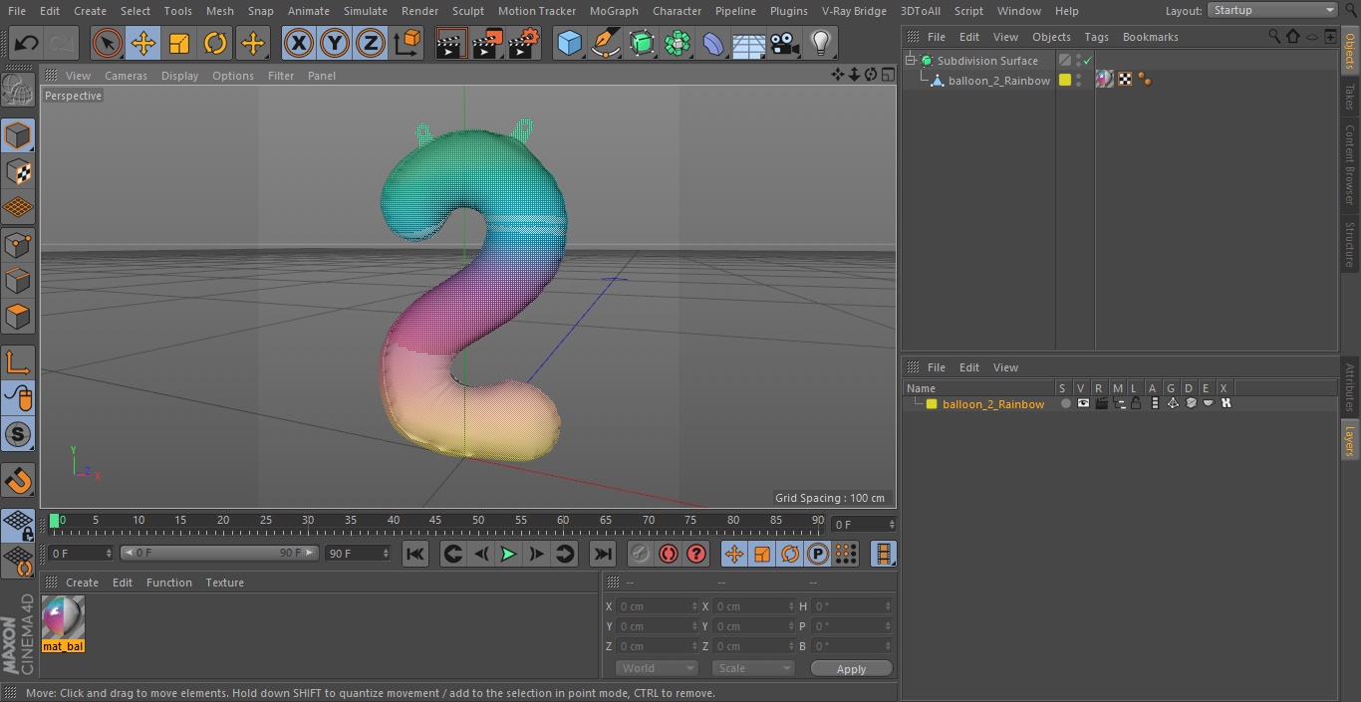The image size is (1361, 702).
Task: Open the Simulate menu
Action: pyautogui.click(x=366, y=11)
